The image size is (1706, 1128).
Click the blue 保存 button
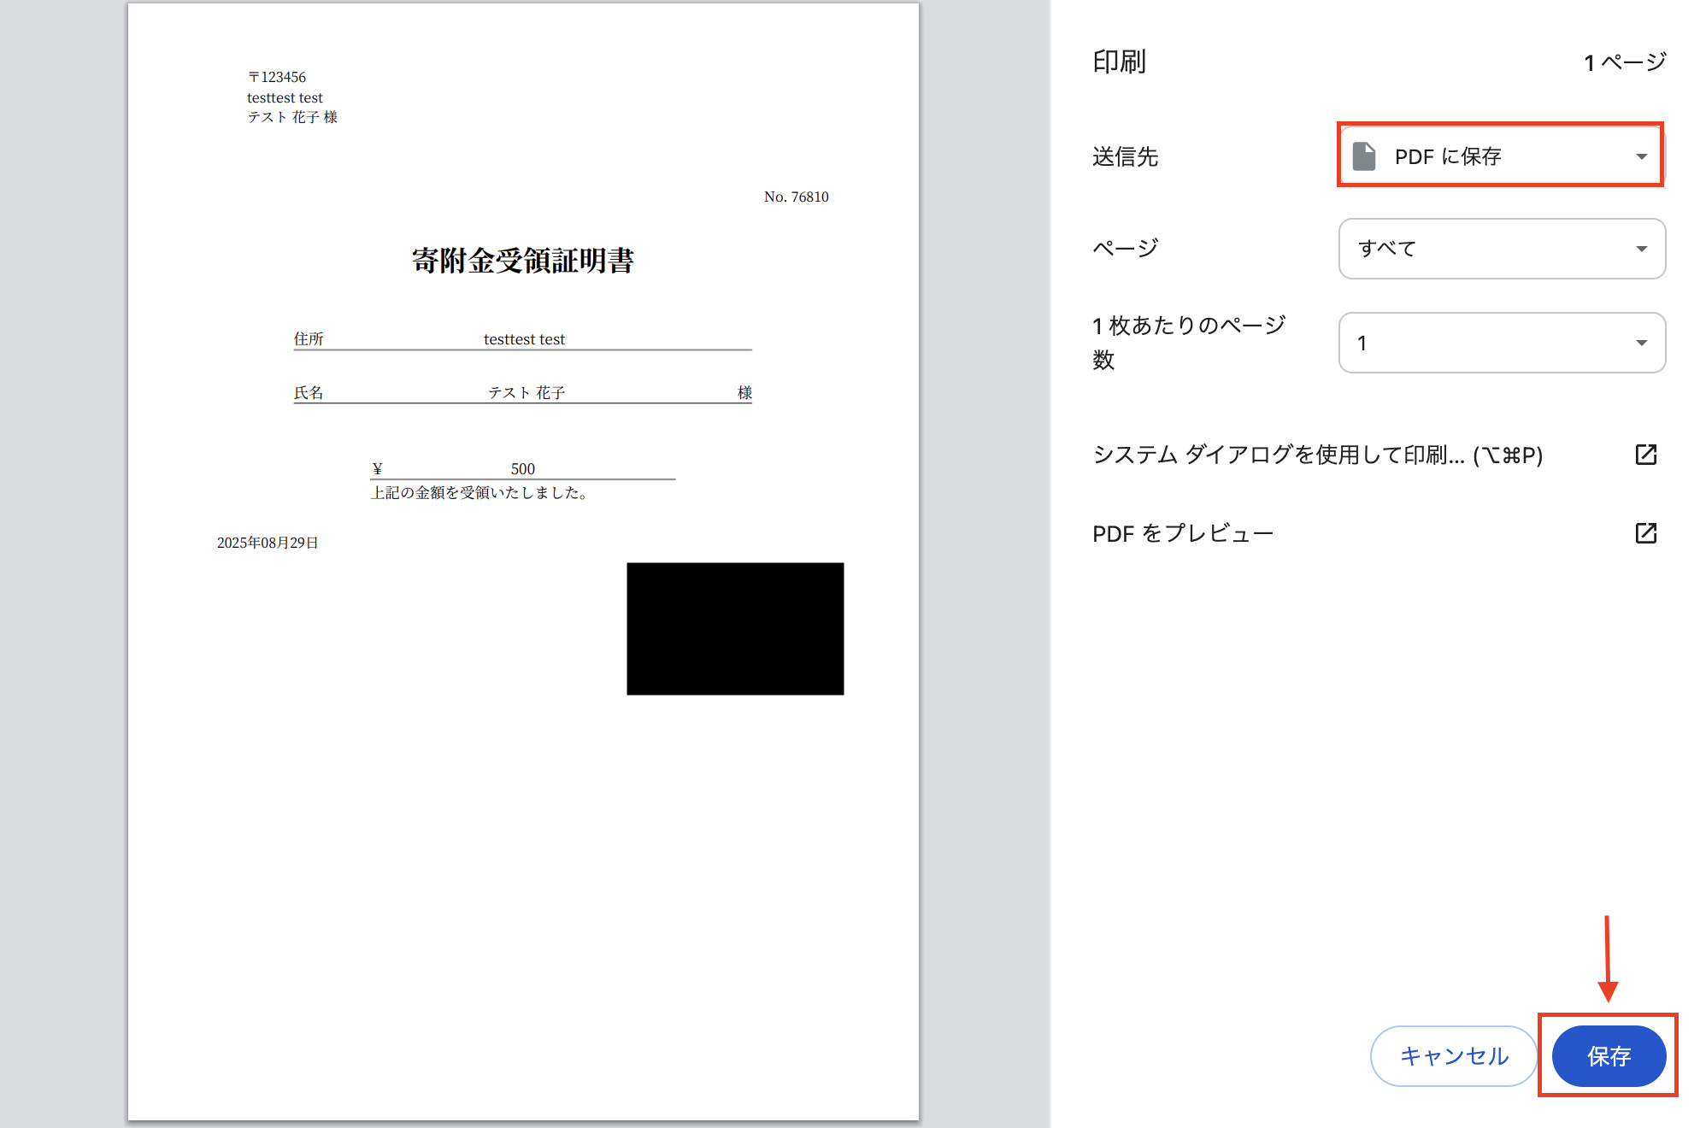pyautogui.click(x=1608, y=1056)
